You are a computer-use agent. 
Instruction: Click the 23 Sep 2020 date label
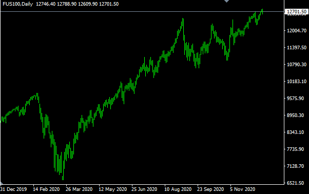coord(210,189)
